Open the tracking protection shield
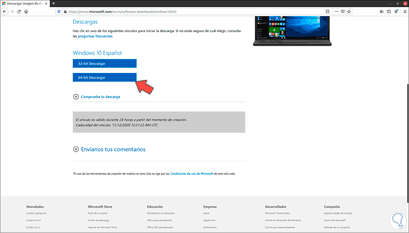The width and height of the screenshot is (409, 233). coord(59,11)
